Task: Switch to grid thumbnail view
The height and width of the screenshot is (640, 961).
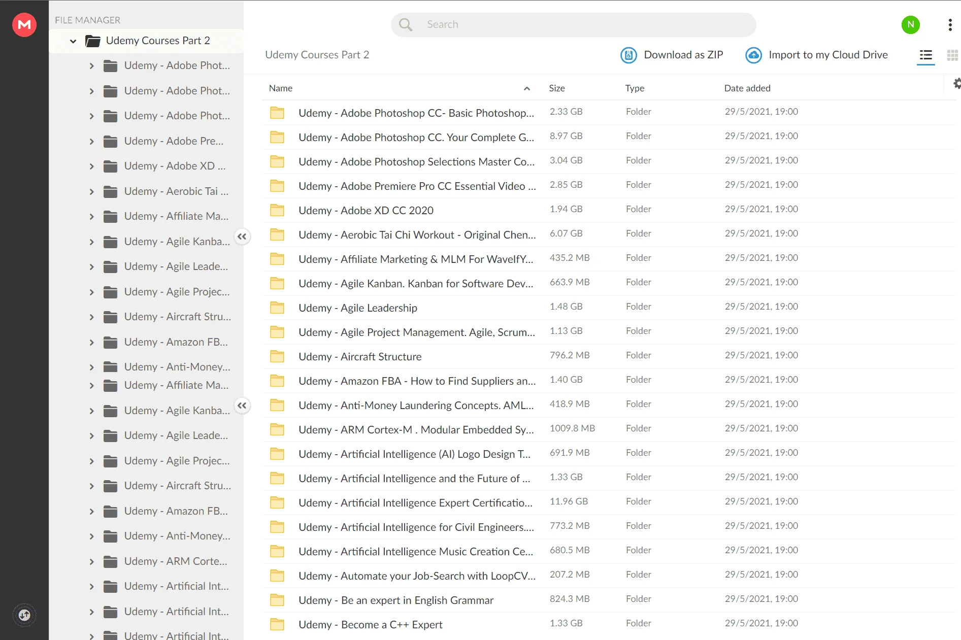Action: [952, 55]
